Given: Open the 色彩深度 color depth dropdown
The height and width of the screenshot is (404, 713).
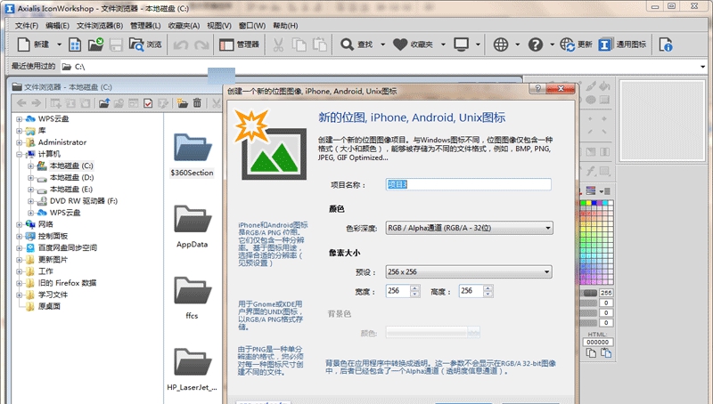Looking at the screenshot, I should [x=469, y=228].
